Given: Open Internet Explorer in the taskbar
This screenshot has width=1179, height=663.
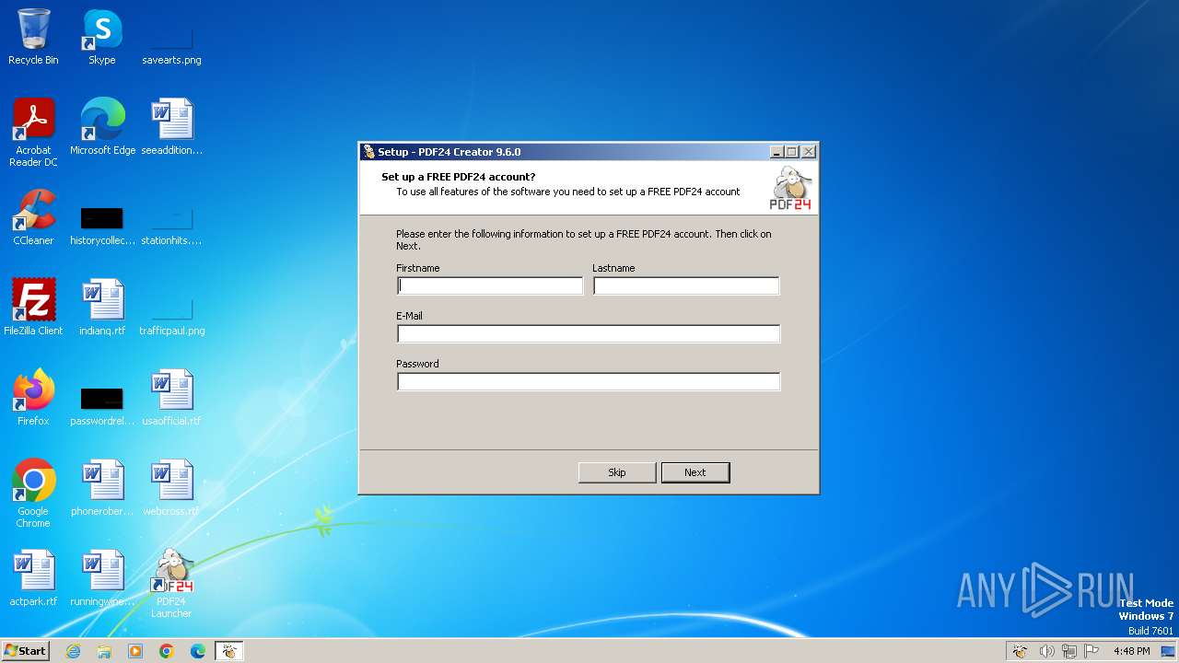Looking at the screenshot, I should (x=73, y=651).
